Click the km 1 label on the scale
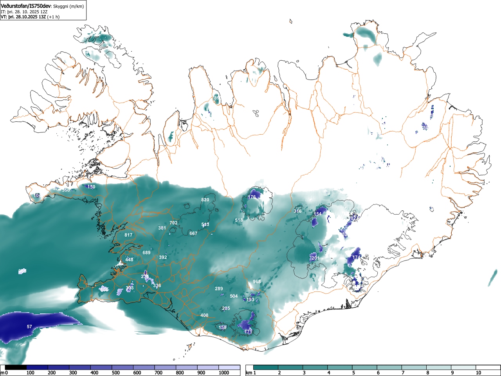 pyautogui.click(x=251, y=373)
